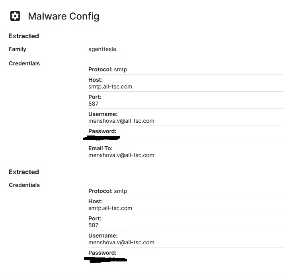Select second port value 587
Viewport: 283px width, 275px height.
93,225
